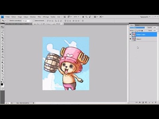
Task: Select the Quick Selection tool
Action: pos(2,35)
